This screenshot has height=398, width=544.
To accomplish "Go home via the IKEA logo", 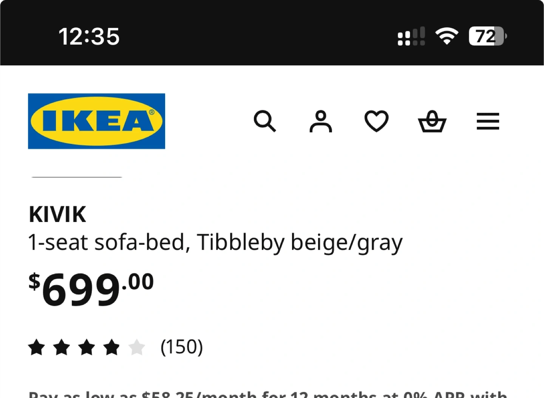I will pyautogui.click(x=96, y=121).
